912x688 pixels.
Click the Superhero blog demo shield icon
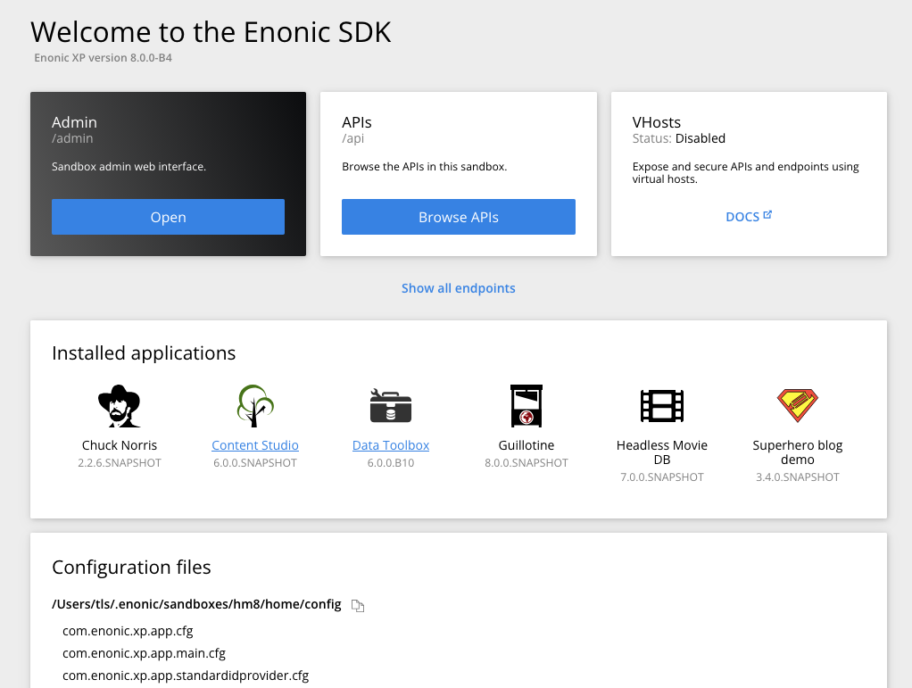[798, 406]
